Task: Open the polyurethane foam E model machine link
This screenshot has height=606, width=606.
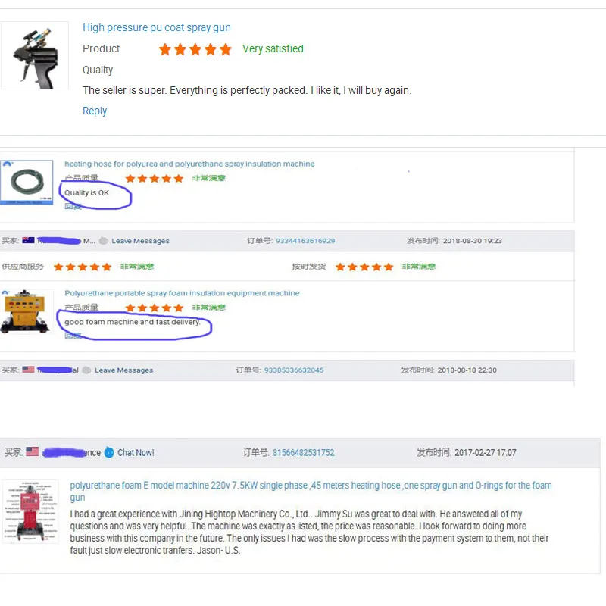Action: click(x=311, y=491)
